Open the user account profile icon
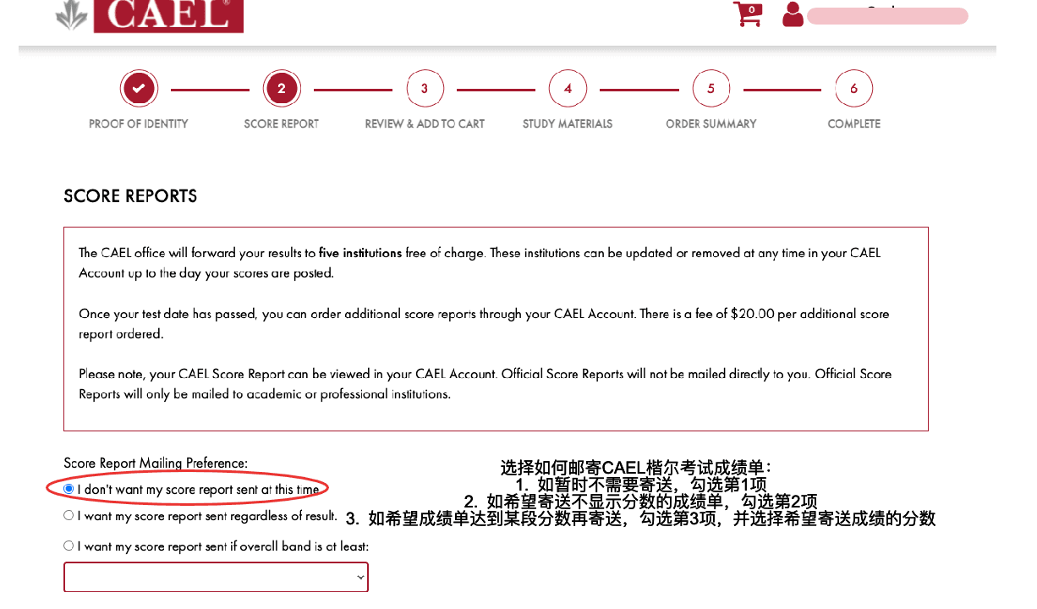Viewport: 1037px width, 609px height. point(793,14)
